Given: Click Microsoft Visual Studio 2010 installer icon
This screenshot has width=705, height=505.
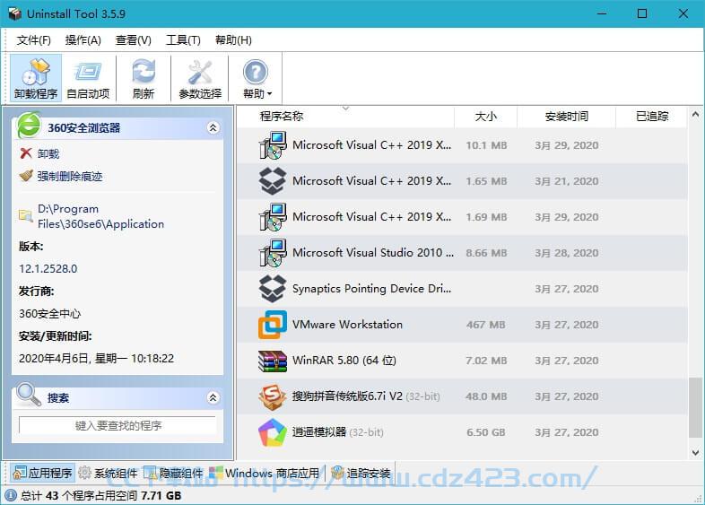Looking at the screenshot, I should (273, 253).
